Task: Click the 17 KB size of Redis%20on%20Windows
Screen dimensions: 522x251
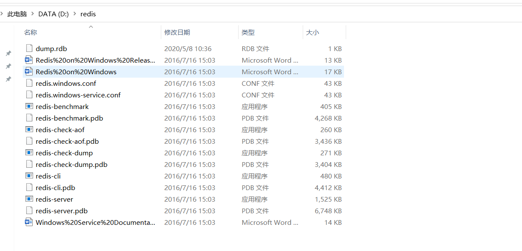Action: pos(333,72)
